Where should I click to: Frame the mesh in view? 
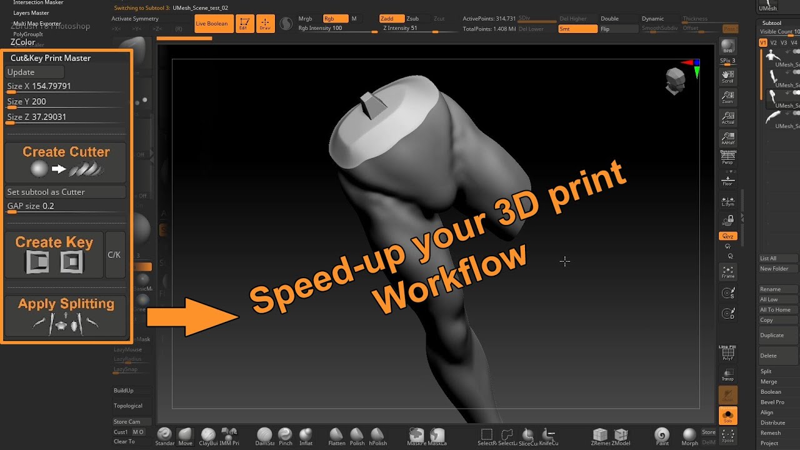coord(728,272)
